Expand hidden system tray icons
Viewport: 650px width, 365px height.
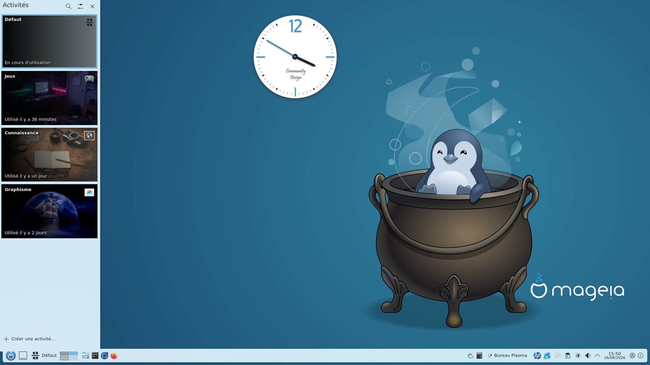click(598, 356)
